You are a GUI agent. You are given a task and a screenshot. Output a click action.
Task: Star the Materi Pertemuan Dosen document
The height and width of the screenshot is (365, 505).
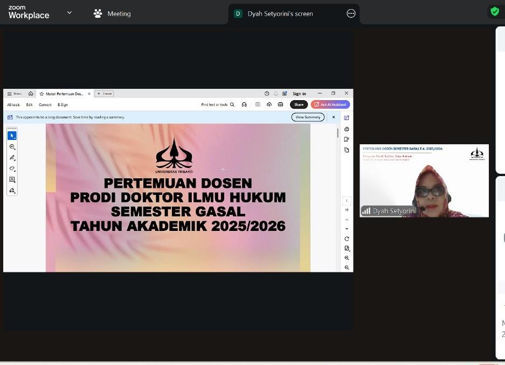(x=41, y=94)
